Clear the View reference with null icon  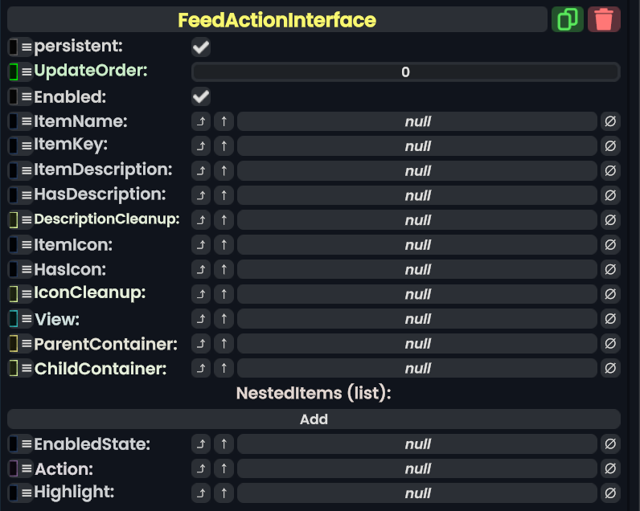pos(610,319)
